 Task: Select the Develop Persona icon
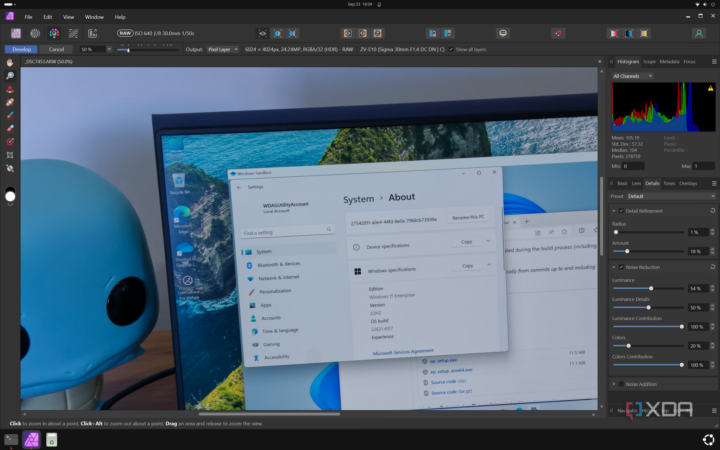(x=54, y=33)
